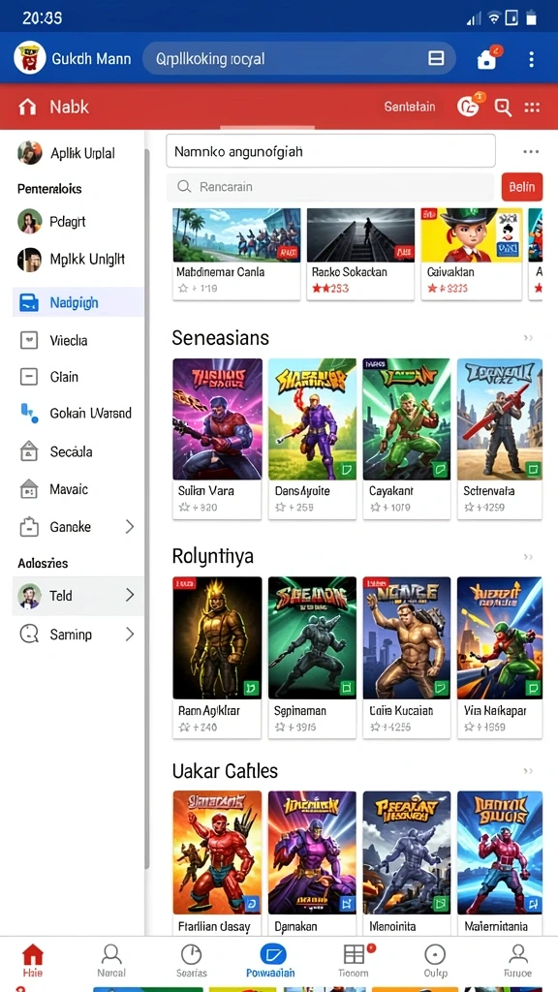This screenshot has width=558, height=992.
Task: Open Cayakant game card
Action: pos(407,439)
